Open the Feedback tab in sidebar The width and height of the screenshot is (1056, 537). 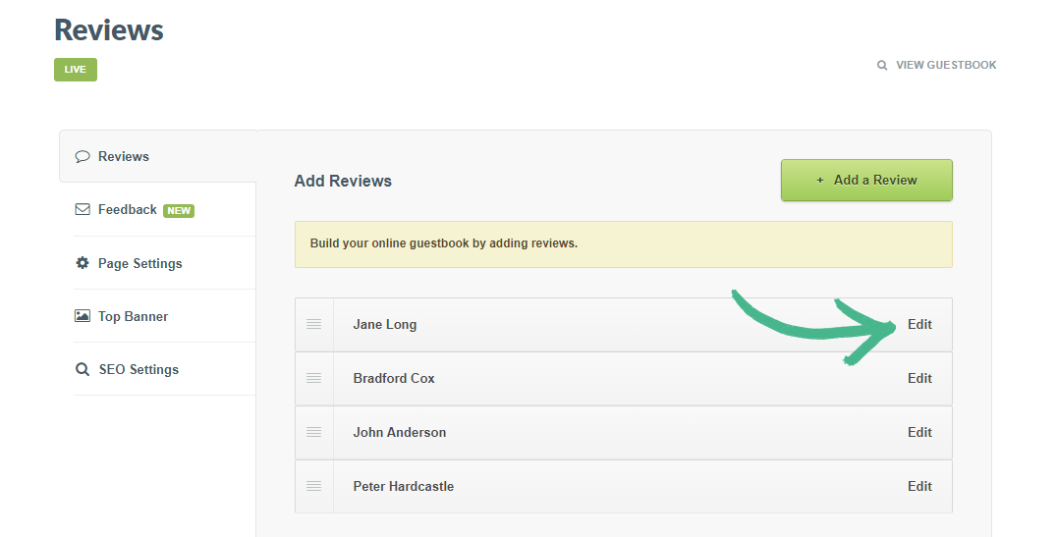pos(128,209)
